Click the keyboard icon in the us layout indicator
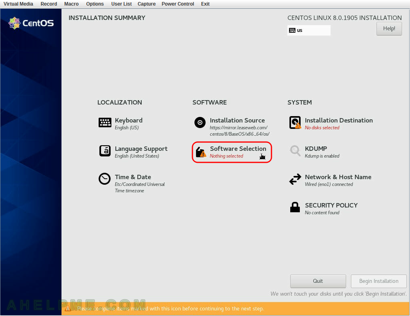410x316 pixels. pyautogui.click(x=292, y=30)
